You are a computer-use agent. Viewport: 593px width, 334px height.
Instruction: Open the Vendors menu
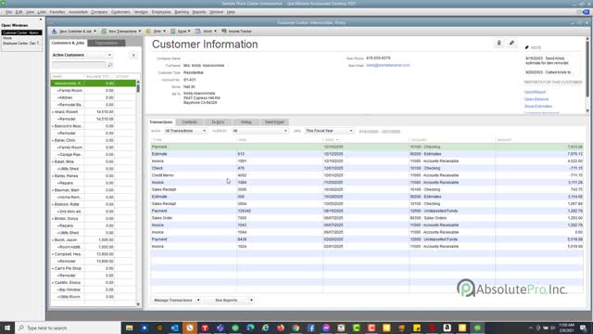141,12
